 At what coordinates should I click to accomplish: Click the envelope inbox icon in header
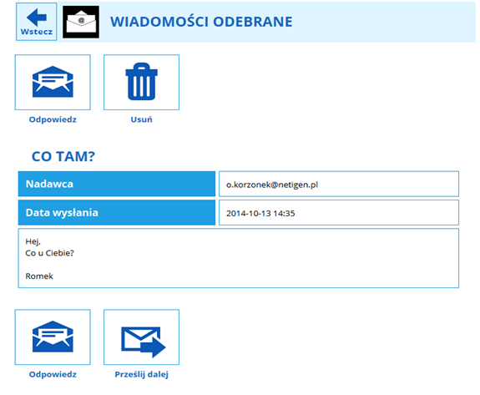tap(81, 22)
